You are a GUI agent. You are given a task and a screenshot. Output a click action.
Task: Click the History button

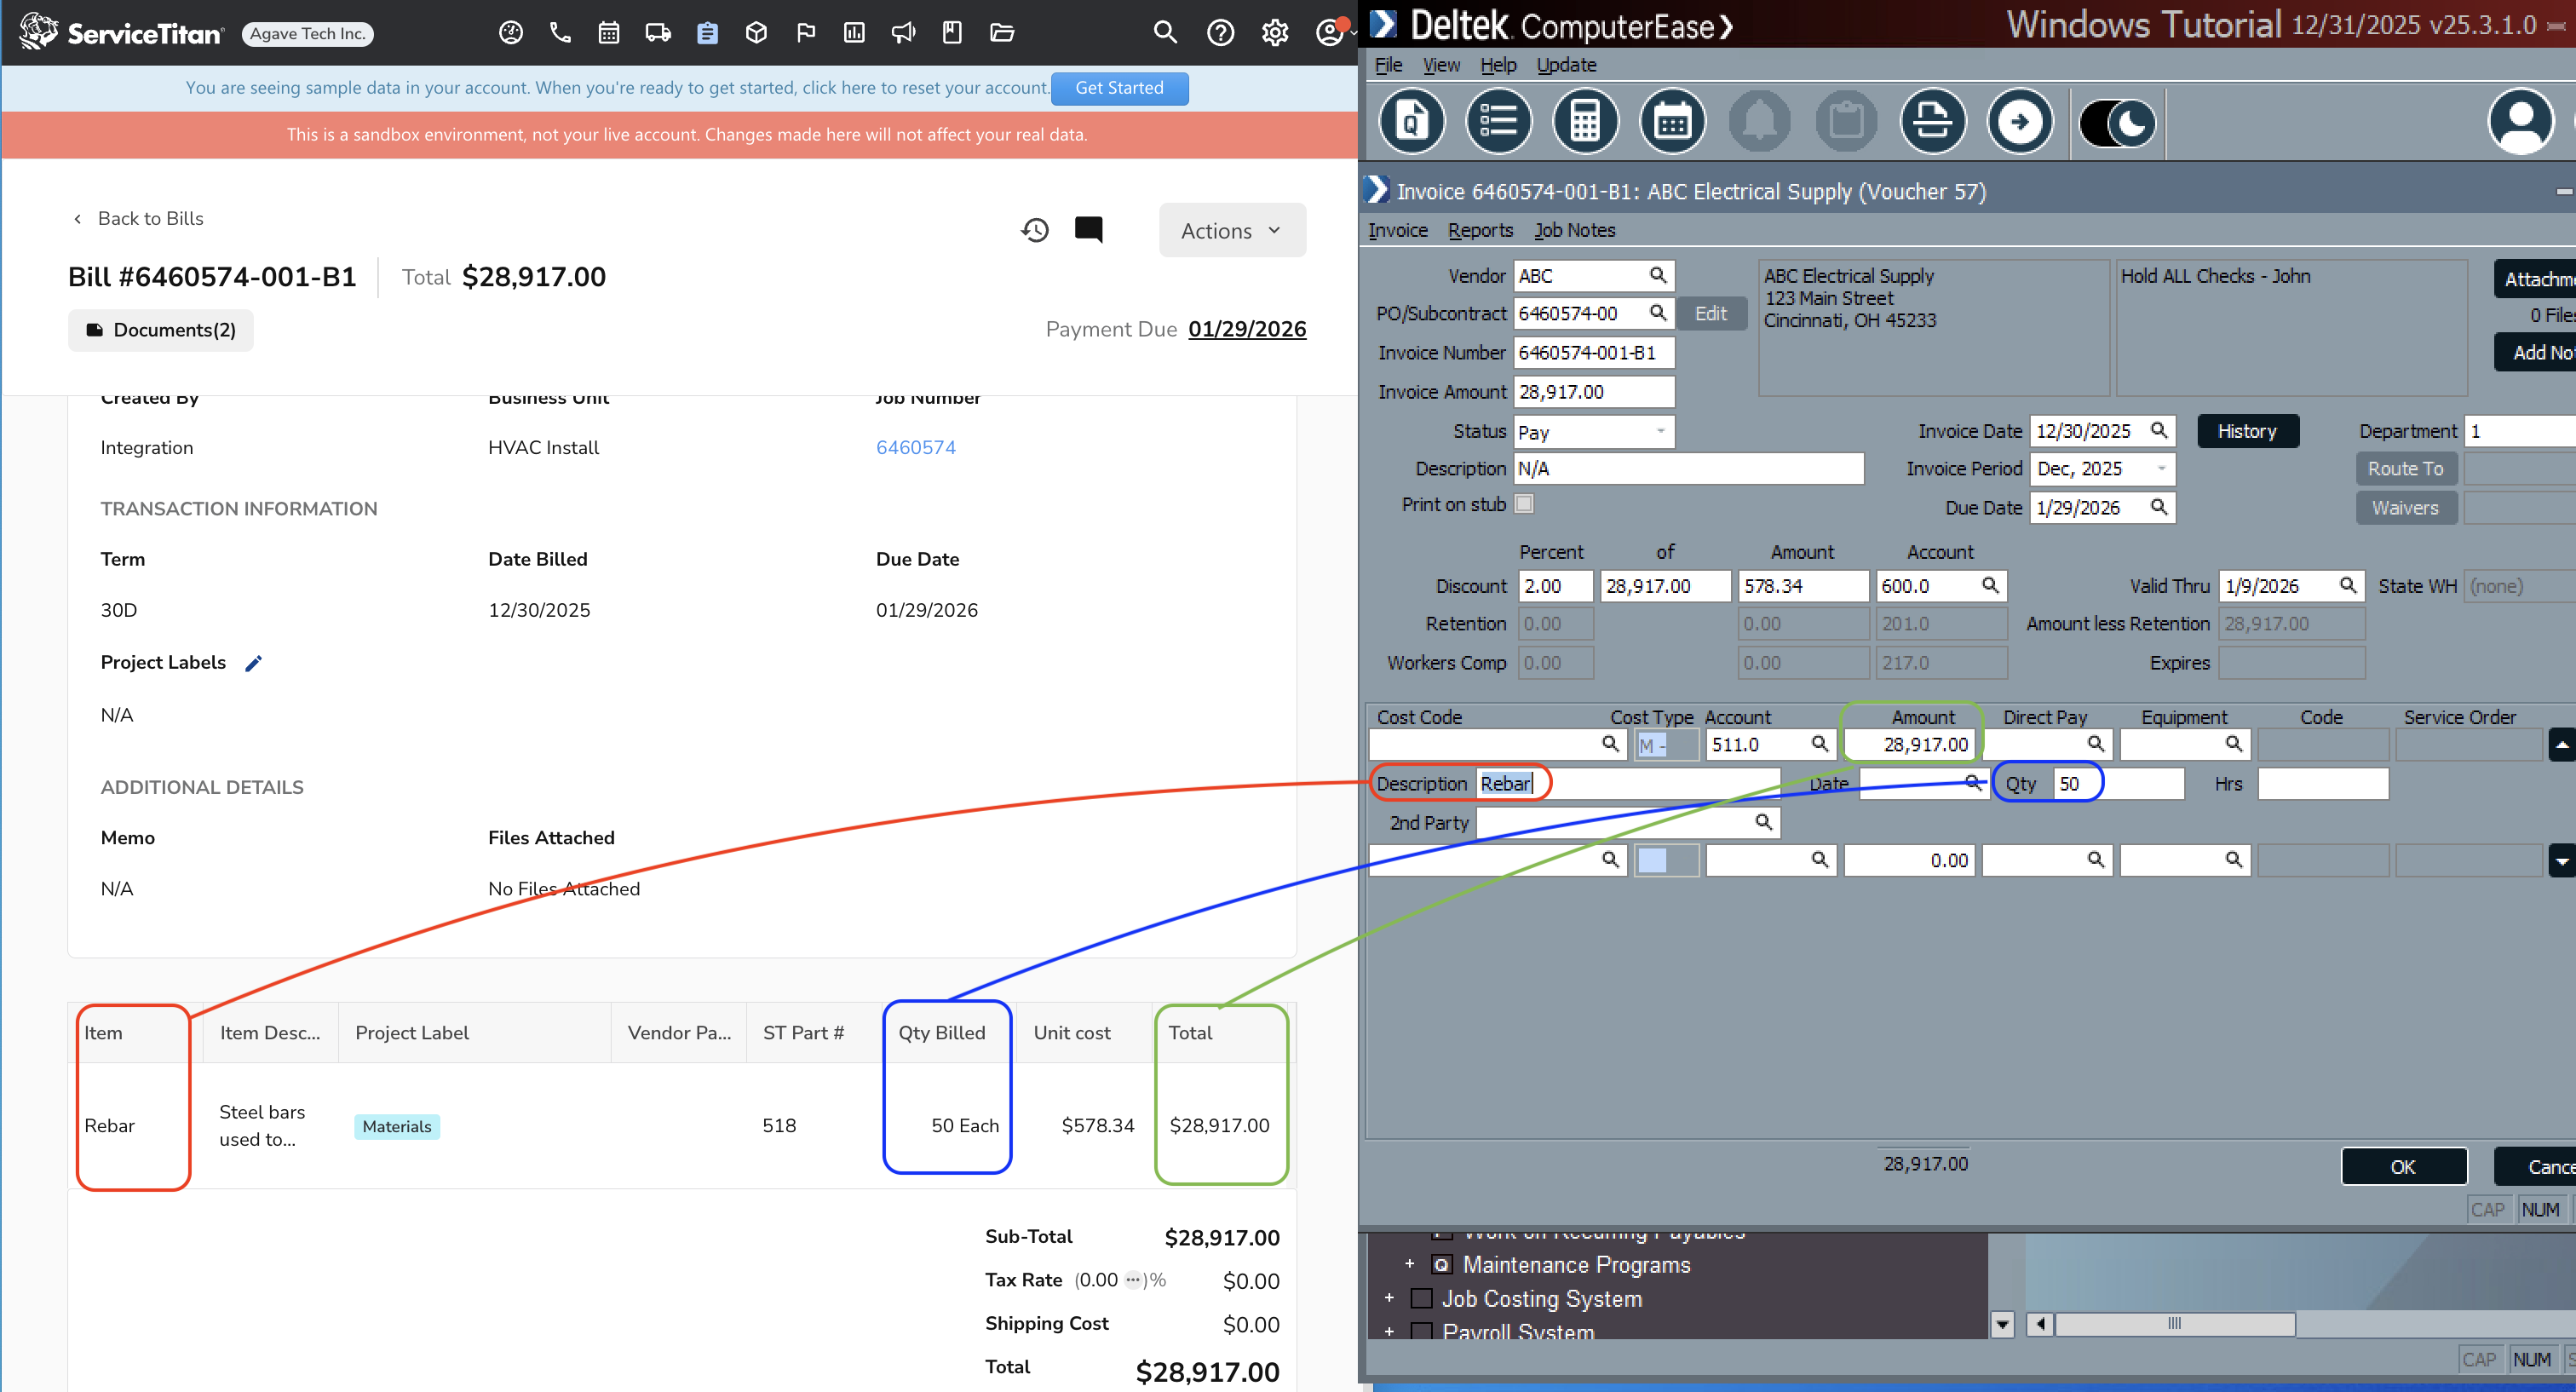tap(2248, 431)
